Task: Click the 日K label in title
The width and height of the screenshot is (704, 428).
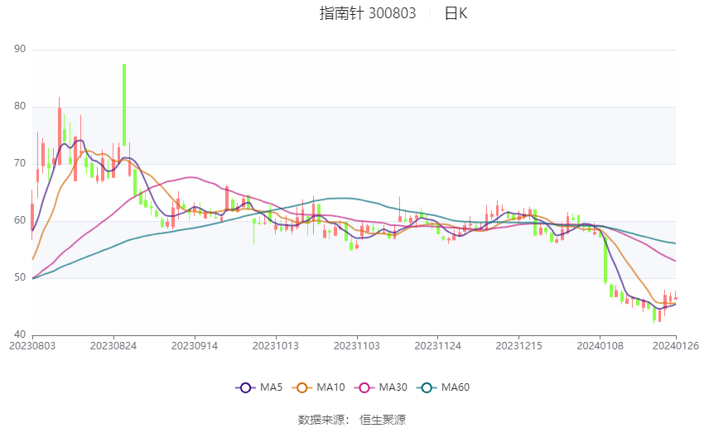Action: [456, 13]
